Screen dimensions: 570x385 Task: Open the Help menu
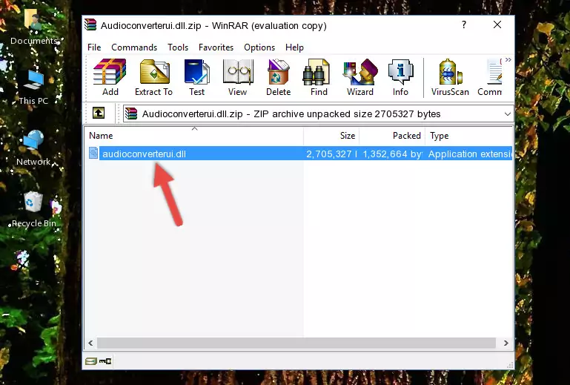click(294, 47)
